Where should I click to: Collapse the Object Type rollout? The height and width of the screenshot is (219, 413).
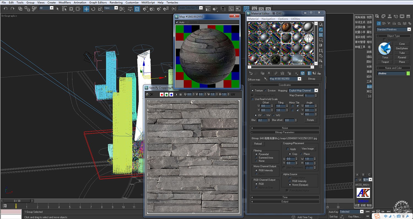click(x=393, y=36)
